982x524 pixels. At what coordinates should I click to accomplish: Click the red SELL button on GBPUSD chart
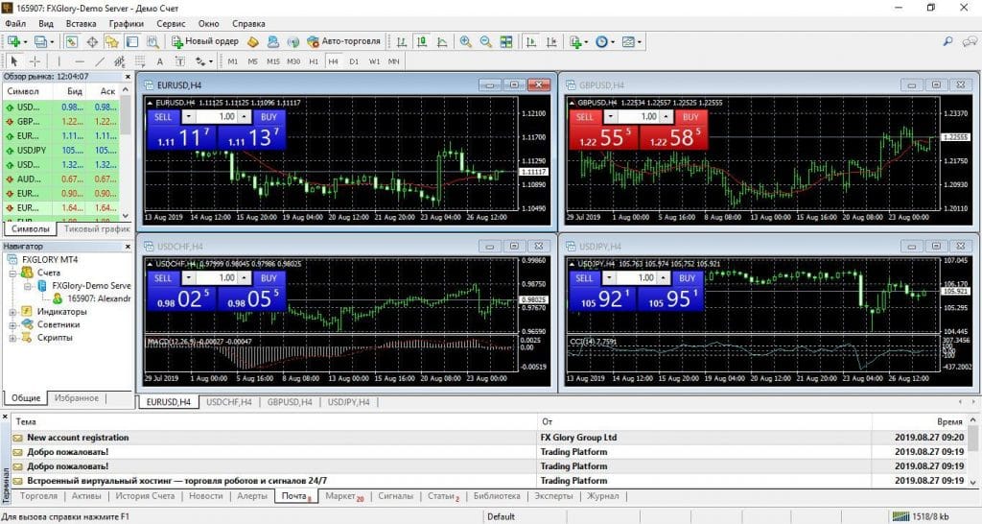(x=584, y=116)
